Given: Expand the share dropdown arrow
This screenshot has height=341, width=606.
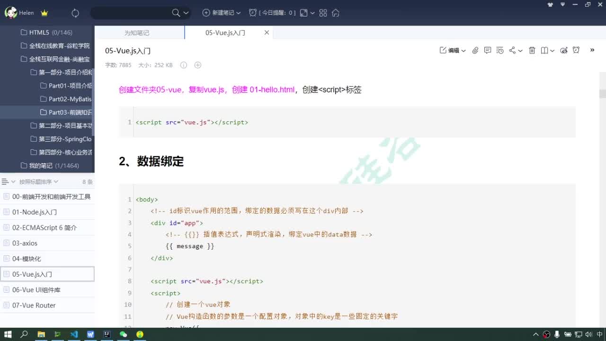Looking at the screenshot, I should click(520, 51).
